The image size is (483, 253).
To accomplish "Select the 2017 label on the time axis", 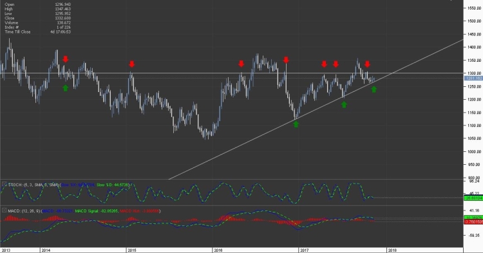I will 305,250.
